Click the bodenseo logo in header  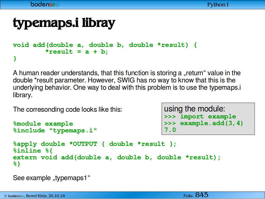(x=45, y=4)
